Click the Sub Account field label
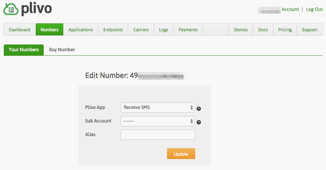 [98, 121]
